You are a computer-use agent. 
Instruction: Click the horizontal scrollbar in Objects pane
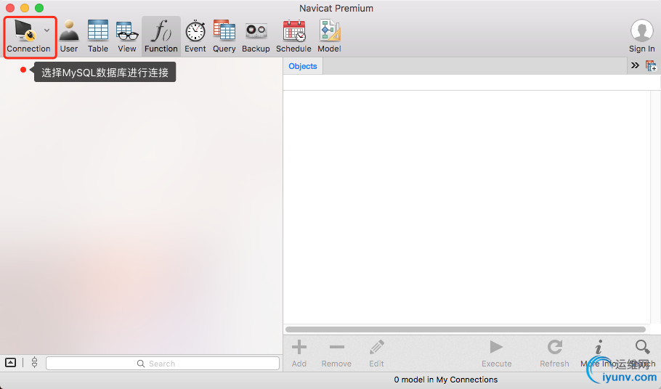click(x=466, y=329)
